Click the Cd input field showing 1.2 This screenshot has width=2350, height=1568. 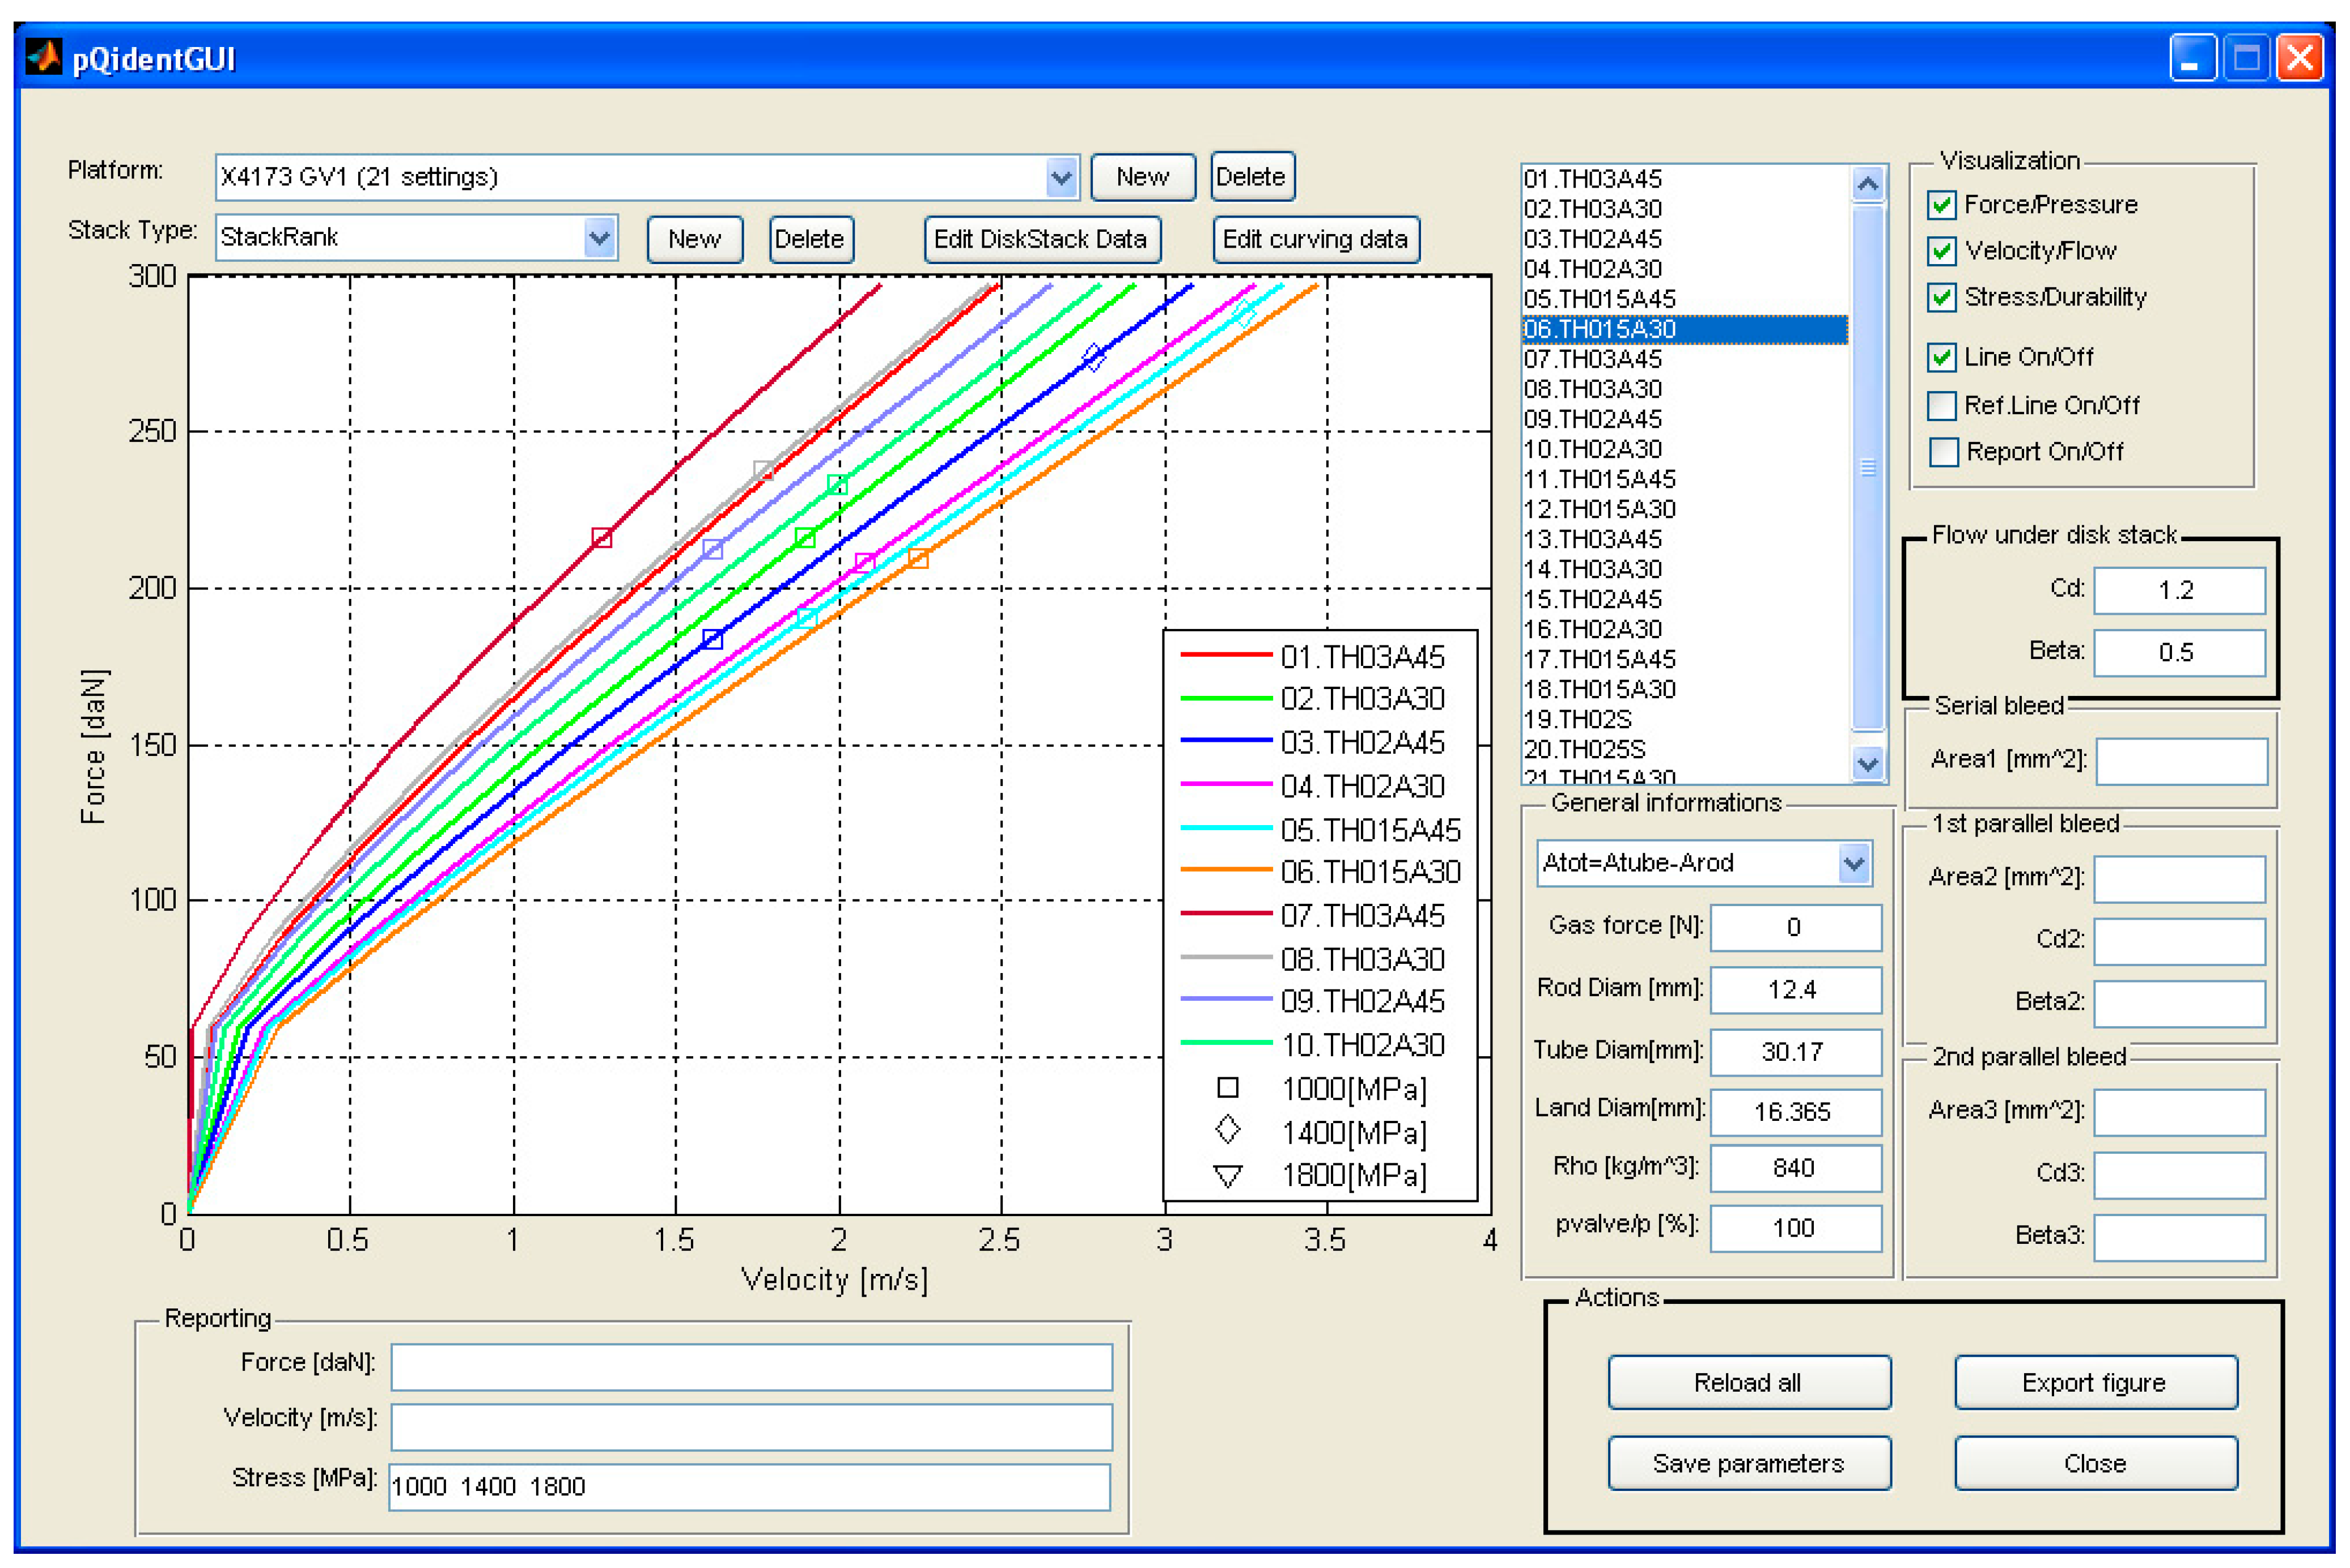tap(2179, 590)
